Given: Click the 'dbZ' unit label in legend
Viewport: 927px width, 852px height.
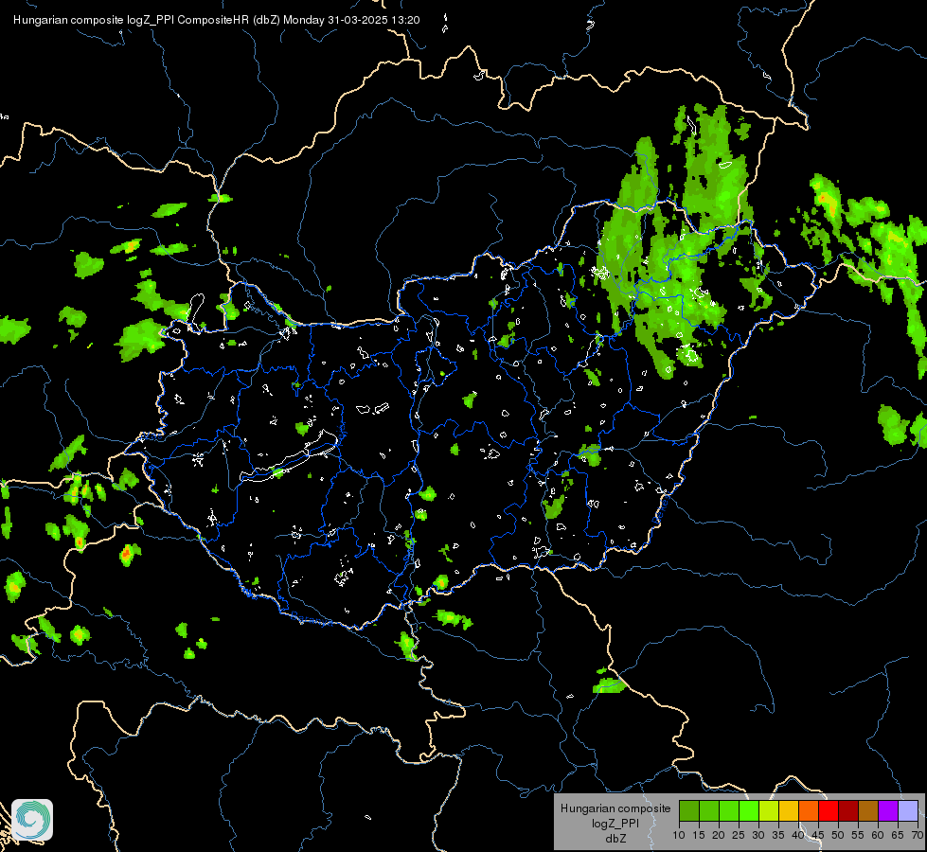Looking at the screenshot, I should [615, 839].
